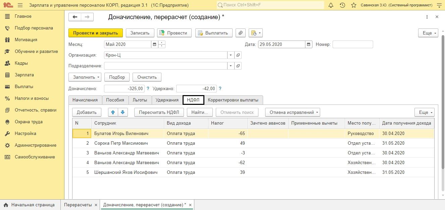Open the history clock icon

click(x=342, y=5)
